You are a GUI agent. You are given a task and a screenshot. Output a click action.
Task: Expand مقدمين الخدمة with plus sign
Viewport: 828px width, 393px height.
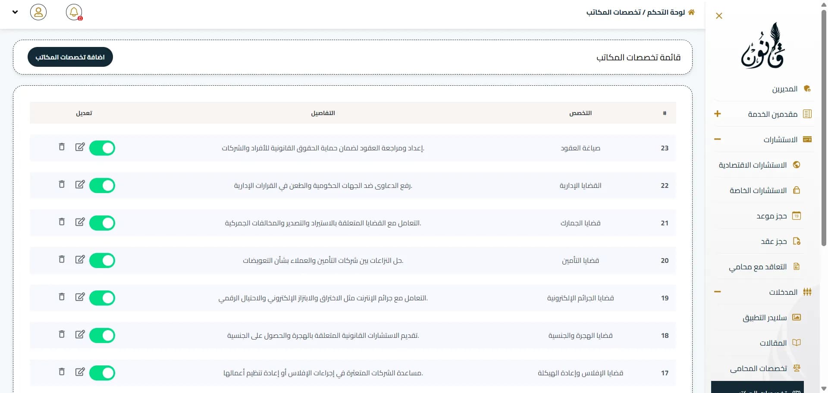tap(718, 114)
